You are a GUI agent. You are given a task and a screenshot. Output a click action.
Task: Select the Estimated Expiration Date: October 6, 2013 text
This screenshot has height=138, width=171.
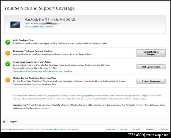coord(35,68)
